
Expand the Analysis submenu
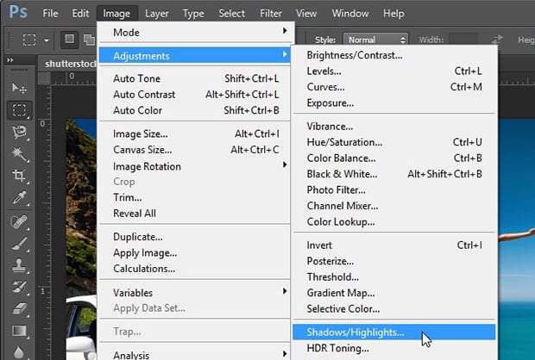(x=196, y=355)
